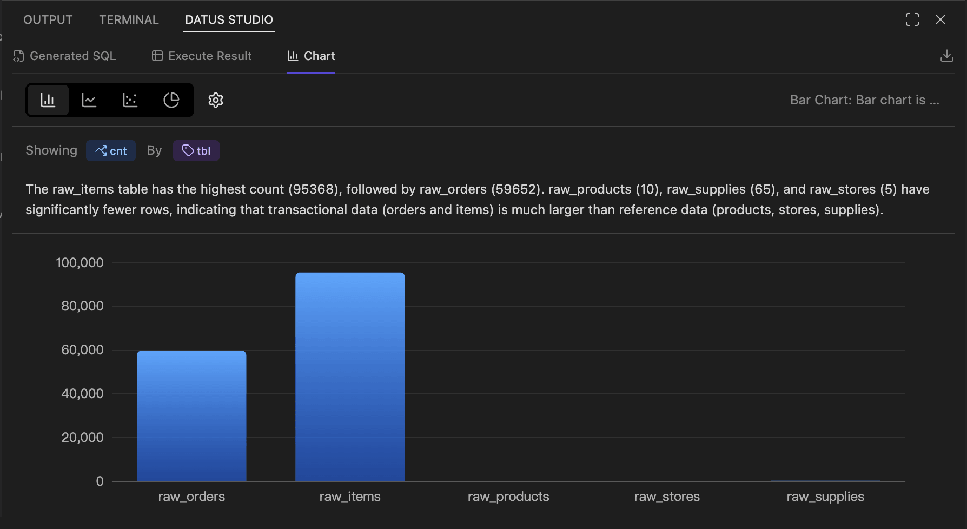The width and height of the screenshot is (967, 529).
Task: Click the 100,000 y-axis label
Action: (80, 263)
